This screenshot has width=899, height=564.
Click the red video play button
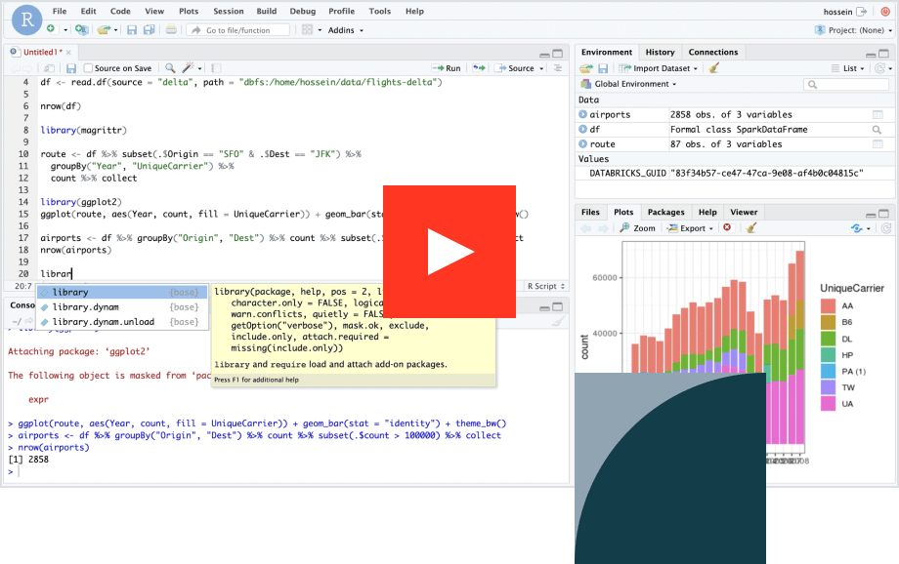[x=449, y=251]
